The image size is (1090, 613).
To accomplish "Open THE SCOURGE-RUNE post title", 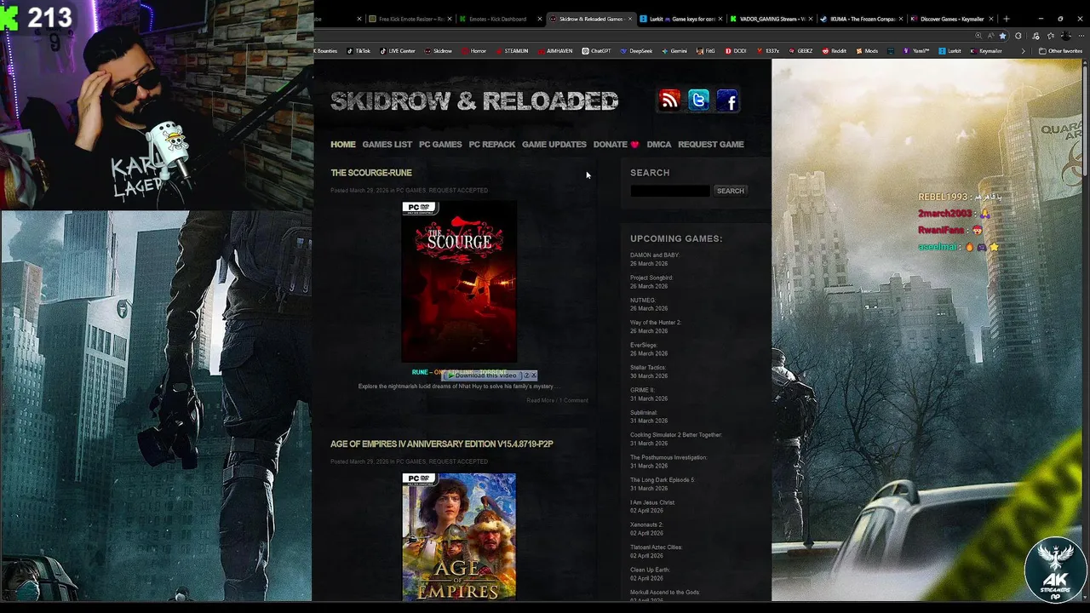I will click(x=371, y=173).
